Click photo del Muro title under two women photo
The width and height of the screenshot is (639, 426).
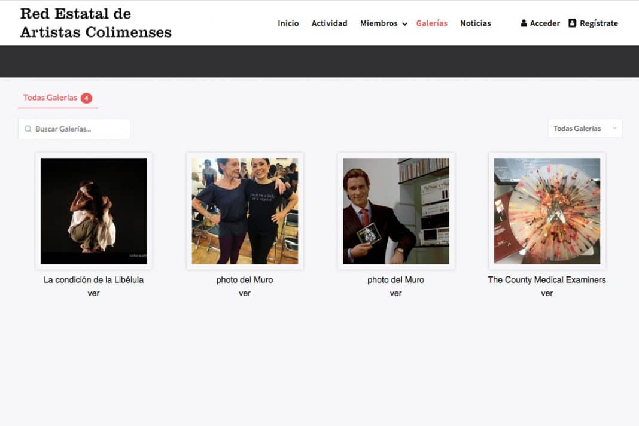(245, 279)
